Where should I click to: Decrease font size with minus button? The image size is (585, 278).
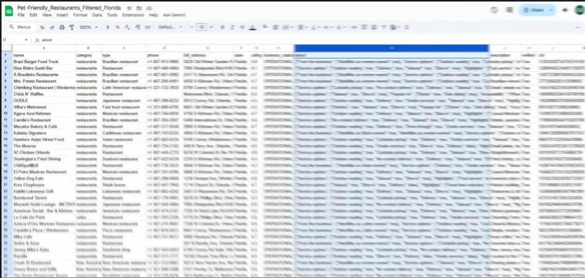click(191, 27)
